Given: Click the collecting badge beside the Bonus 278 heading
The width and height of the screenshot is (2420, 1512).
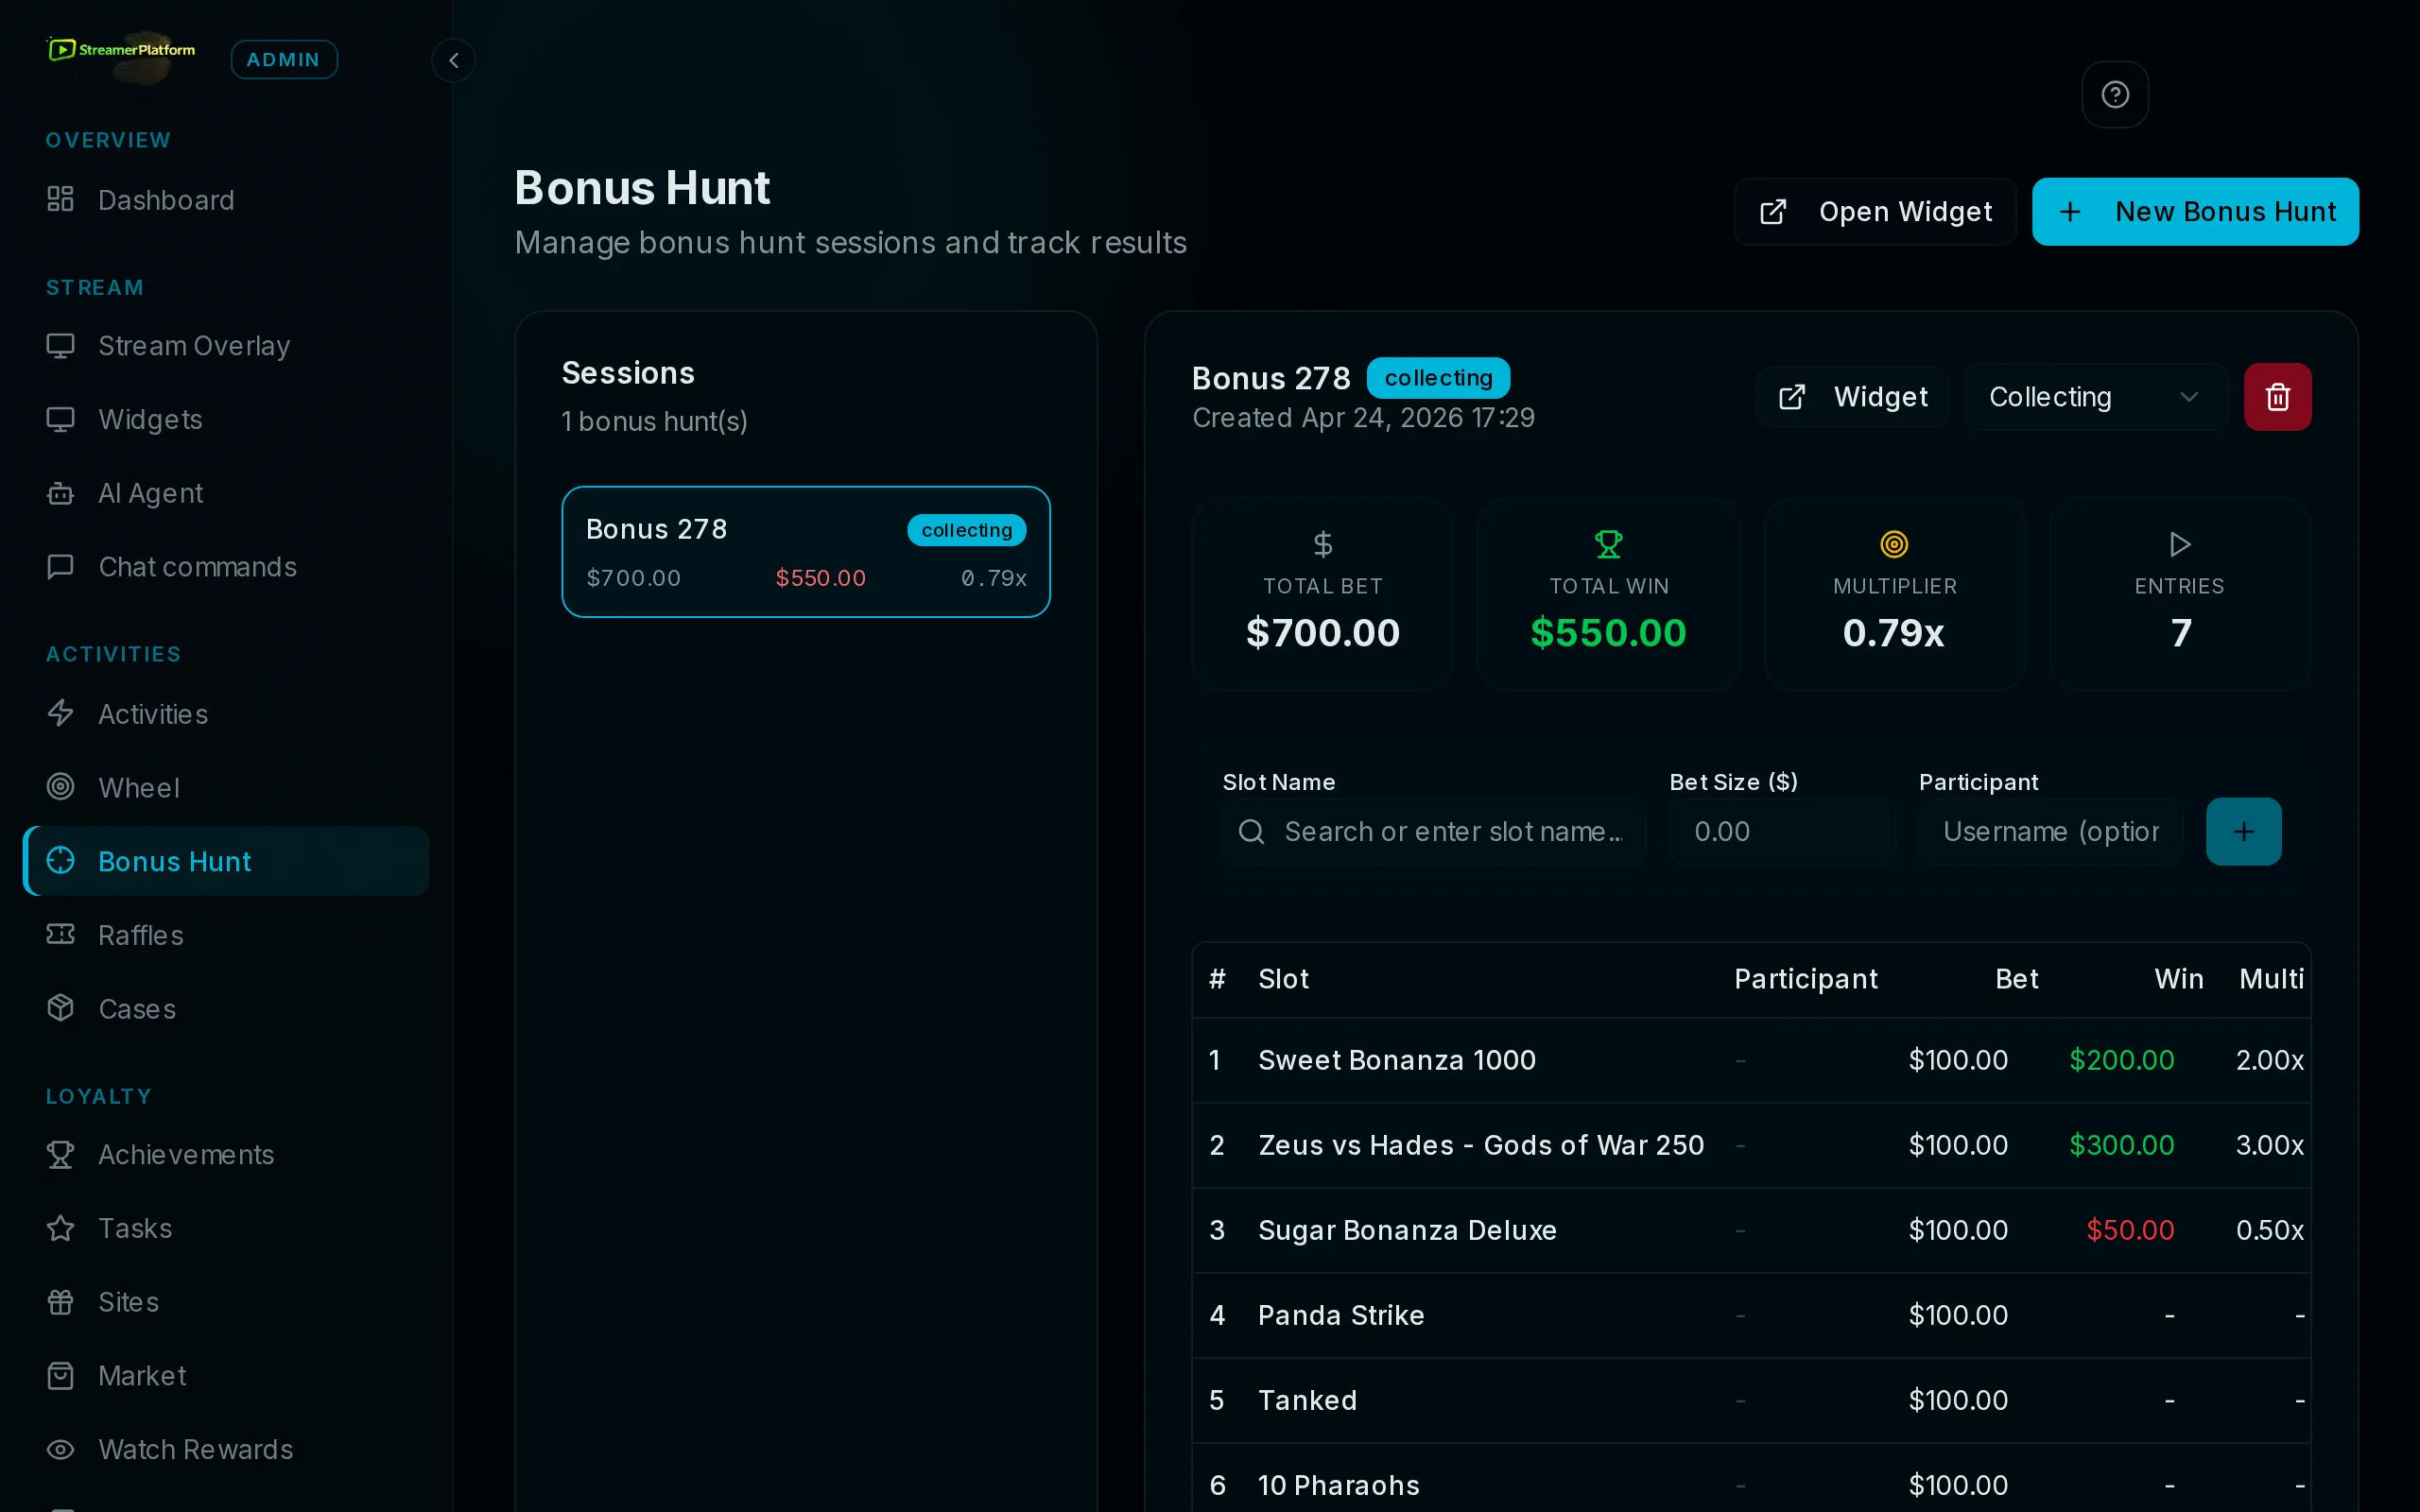Looking at the screenshot, I should [x=1438, y=377].
